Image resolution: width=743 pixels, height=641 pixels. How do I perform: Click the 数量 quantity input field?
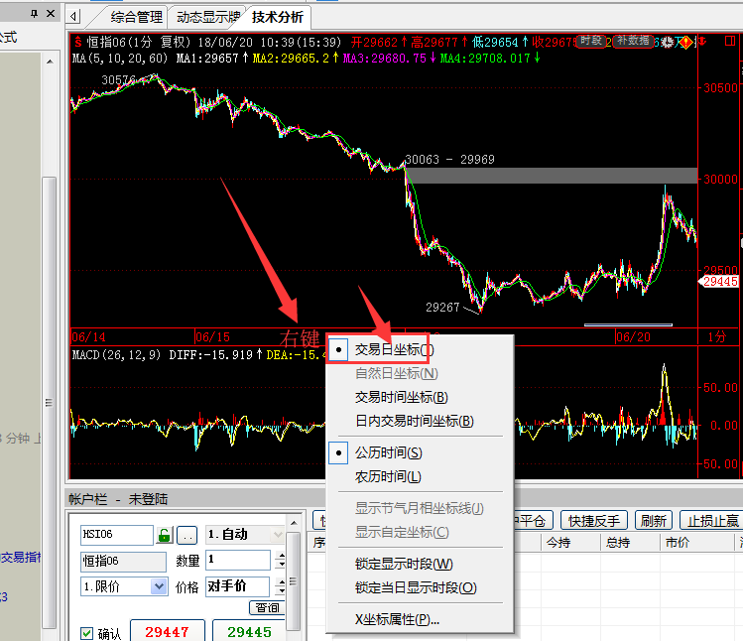click(238, 560)
